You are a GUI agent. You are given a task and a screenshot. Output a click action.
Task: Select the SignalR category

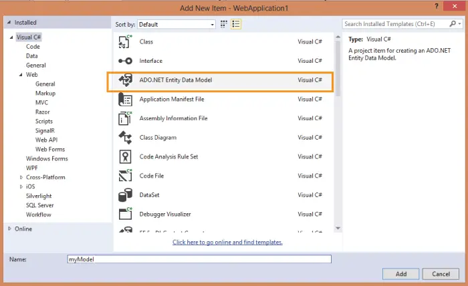pyautogui.click(x=45, y=130)
